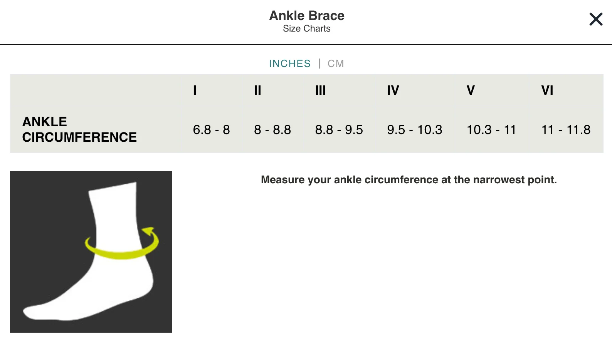
Task: Click the size II column header
Action: pyautogui.click(x=257, y=90)
